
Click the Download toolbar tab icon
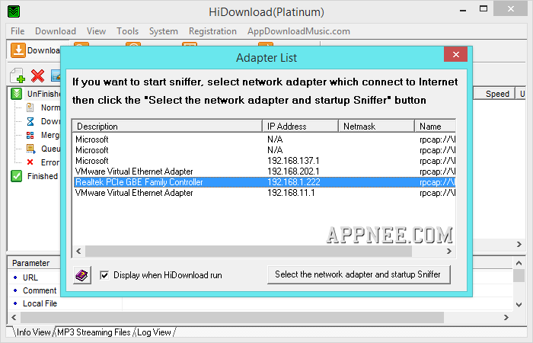tap(18, 50)
